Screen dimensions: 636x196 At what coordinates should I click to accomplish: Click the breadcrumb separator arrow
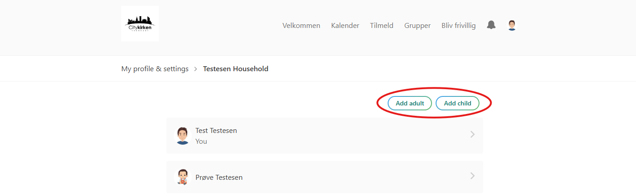196,69
